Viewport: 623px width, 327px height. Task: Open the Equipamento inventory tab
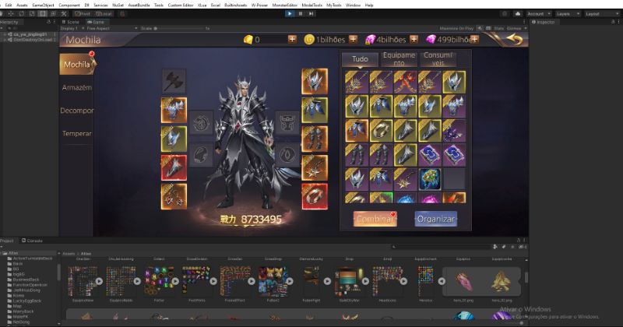(400, 59)
